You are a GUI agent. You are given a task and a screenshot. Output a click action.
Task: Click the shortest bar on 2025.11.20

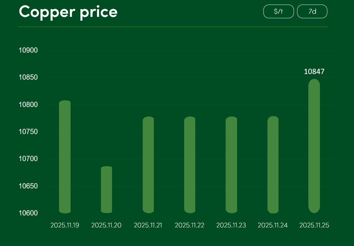(106, 190)
